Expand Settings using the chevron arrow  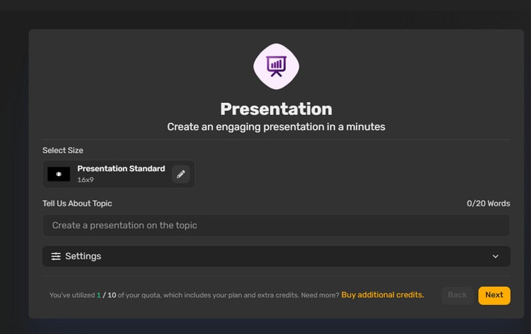tap(495, 256)
